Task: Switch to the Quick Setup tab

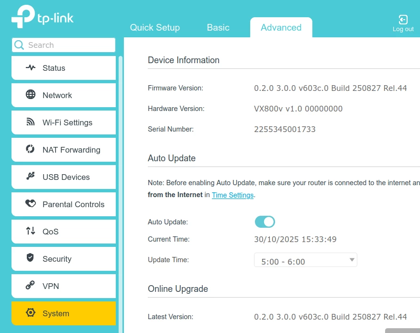Action: 155,27
